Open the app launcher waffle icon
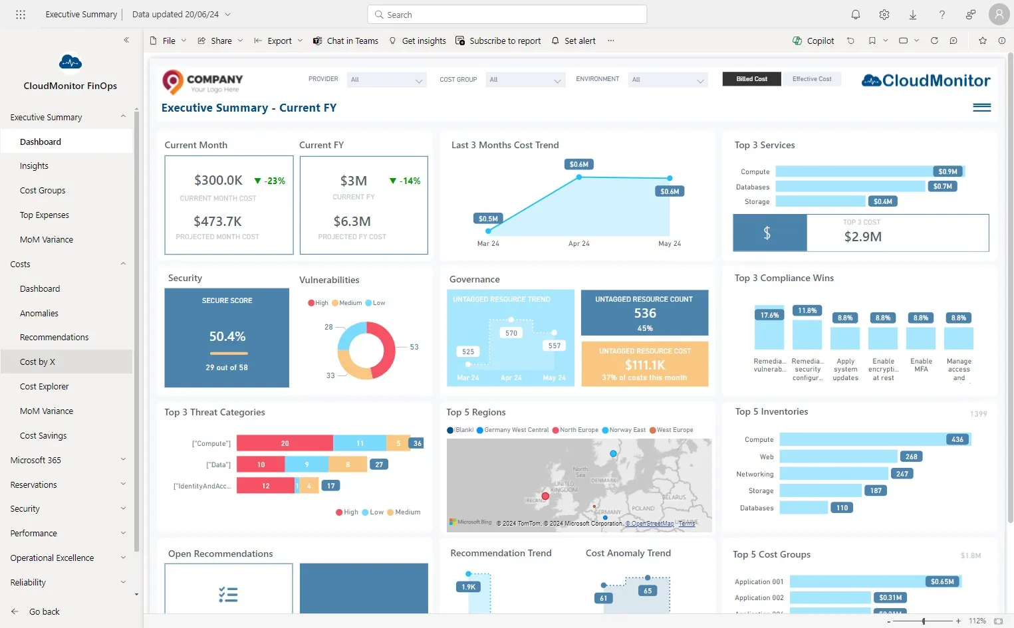 (21, 14)
